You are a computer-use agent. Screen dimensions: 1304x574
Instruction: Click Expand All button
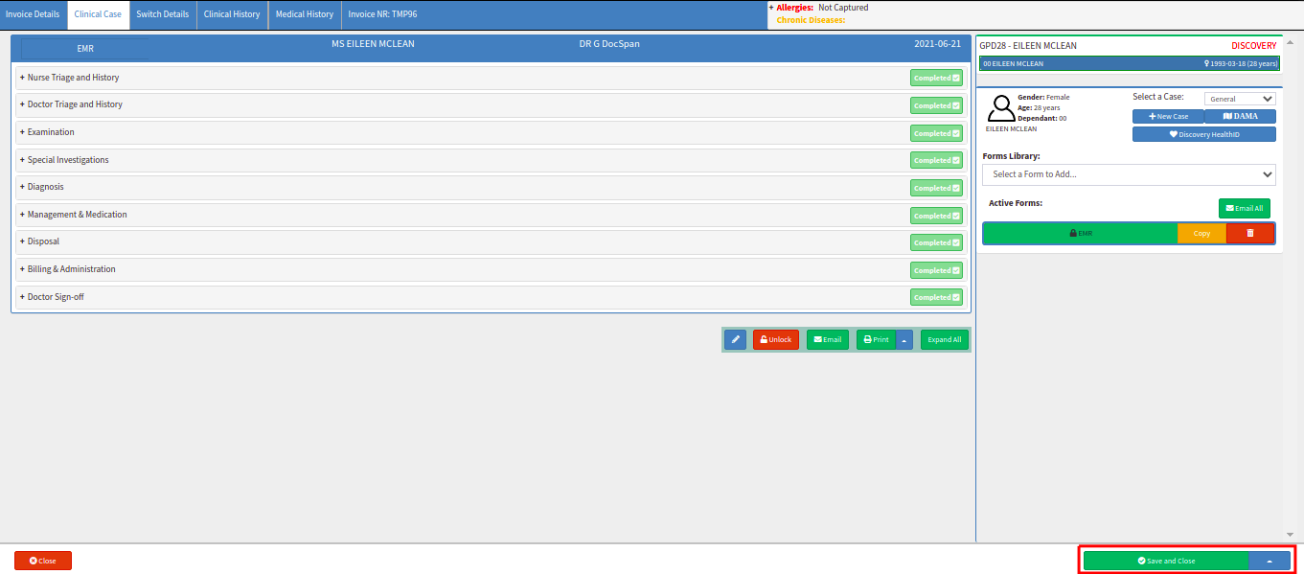coord(945,339)
